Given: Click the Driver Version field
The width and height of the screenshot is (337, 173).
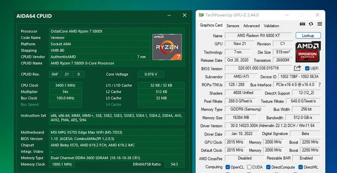Looking at the screenshot, I should click(x=273, y=125).
